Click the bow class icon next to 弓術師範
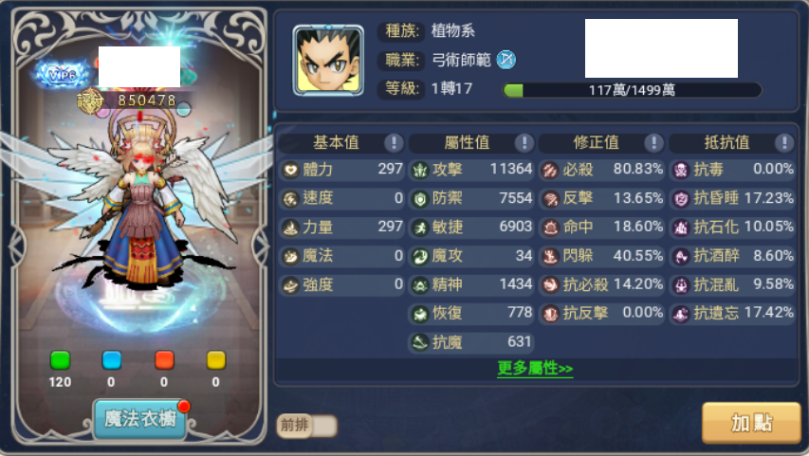 [506, 60]
